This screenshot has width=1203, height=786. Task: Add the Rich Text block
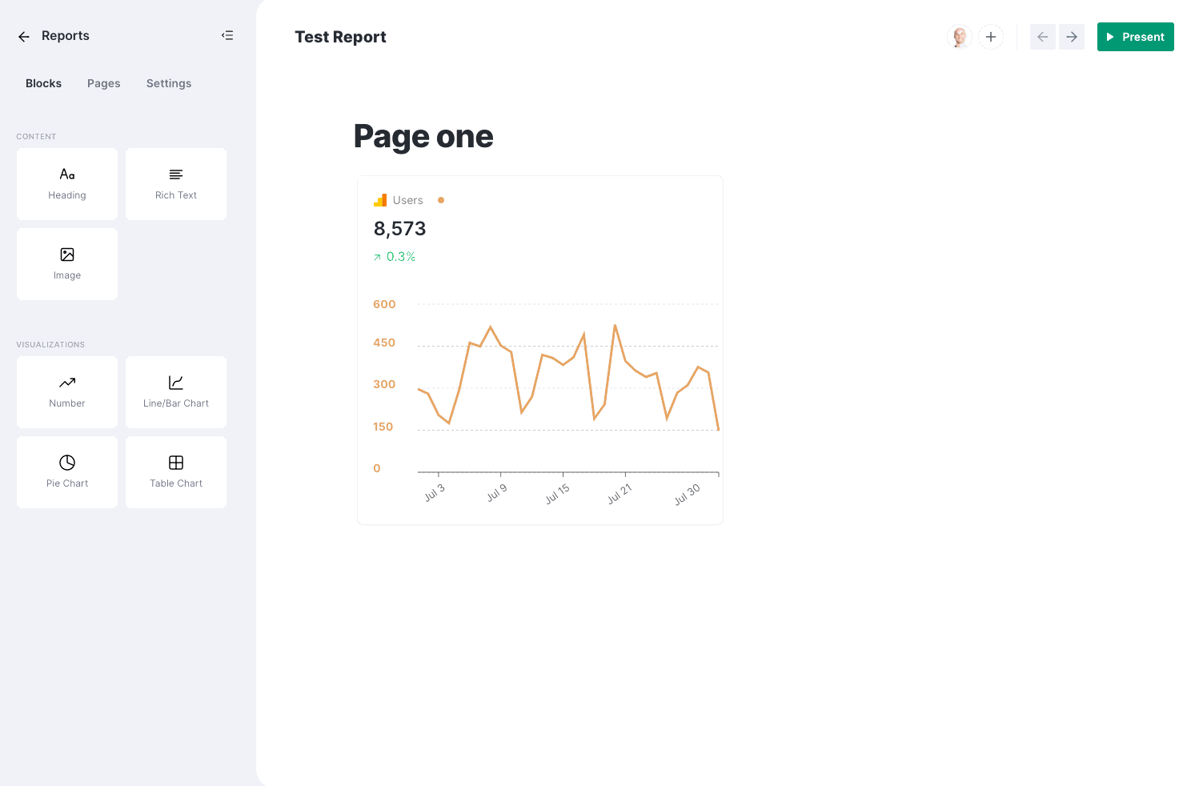pos(176,184)
